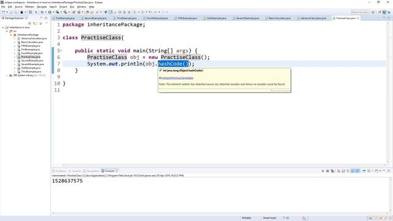This screenshot has width=393, height=221.
Task: Collapse the inheritancePackage node
Action: [x=11, y=35]
